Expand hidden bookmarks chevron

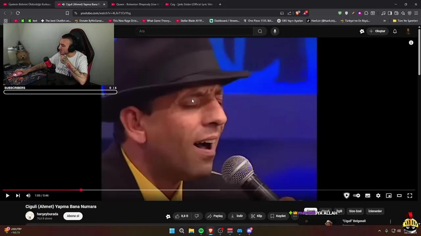pos(384,21)
